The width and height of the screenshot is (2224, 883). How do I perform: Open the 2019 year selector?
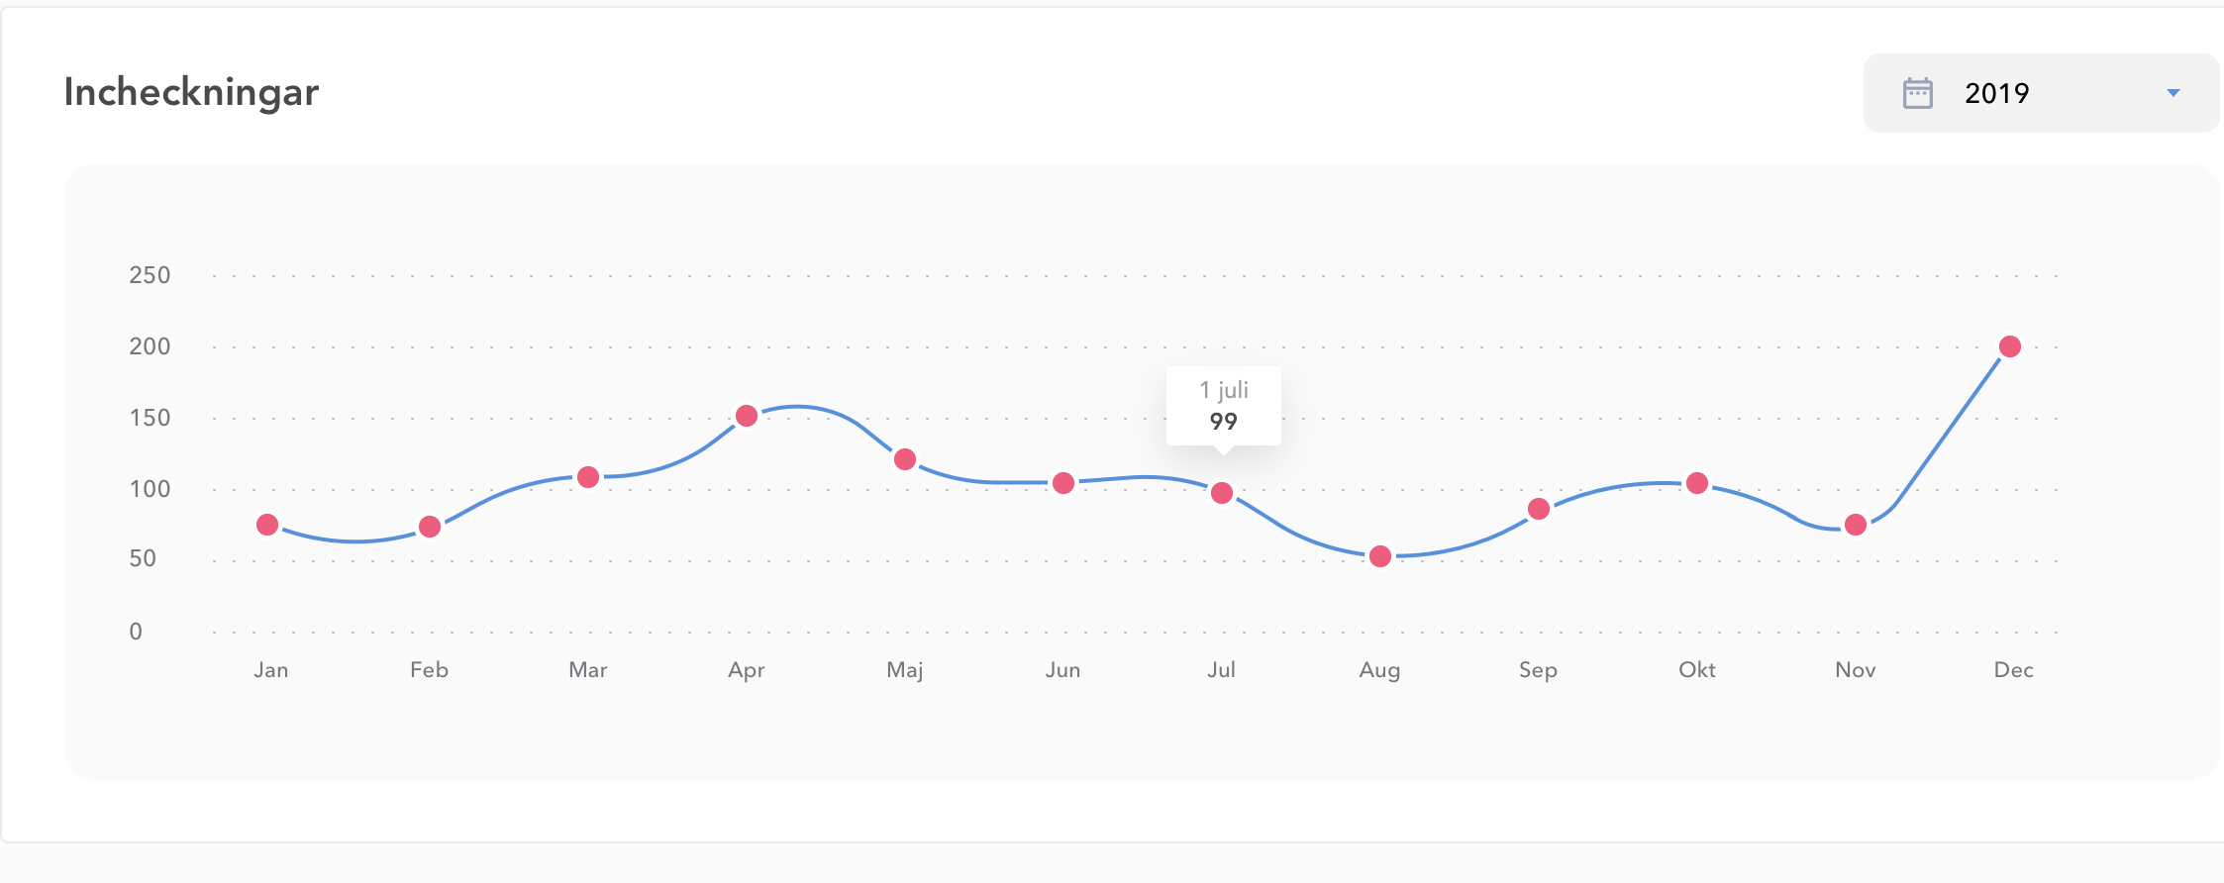[2040, 93]
